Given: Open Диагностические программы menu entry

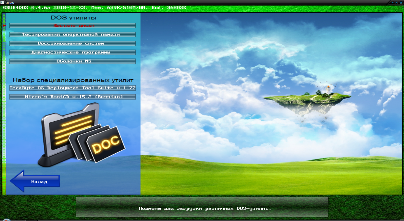Looking at the screenshot, I should (x=72, y=52).
